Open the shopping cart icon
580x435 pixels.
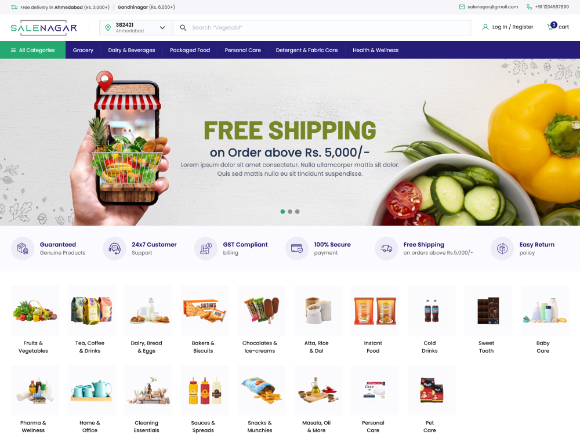(551, 26)
